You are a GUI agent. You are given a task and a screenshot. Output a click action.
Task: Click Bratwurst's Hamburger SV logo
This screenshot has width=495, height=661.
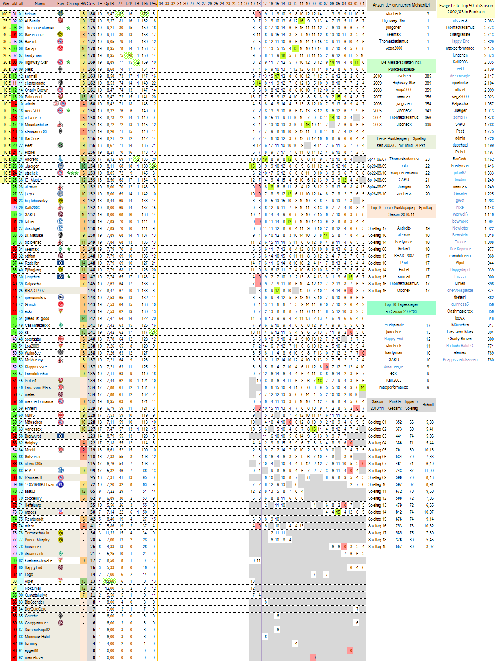pyautogui.click(x=60, y=436)
